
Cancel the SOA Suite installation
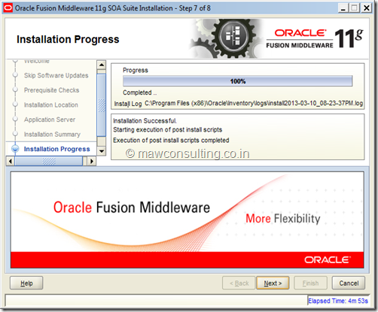click(x=349, y=283)
